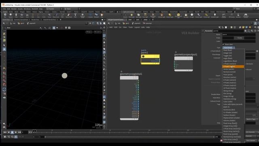Open the parameter pane gear menu

[x=246, y=31]
